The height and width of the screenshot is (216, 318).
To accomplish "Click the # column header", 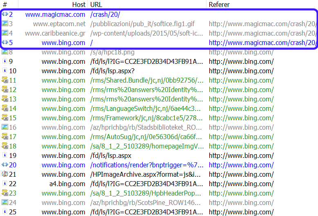I will point(5,4).
